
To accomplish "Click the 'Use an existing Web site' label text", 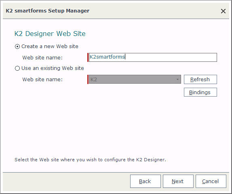I will [x=53, y=68].
